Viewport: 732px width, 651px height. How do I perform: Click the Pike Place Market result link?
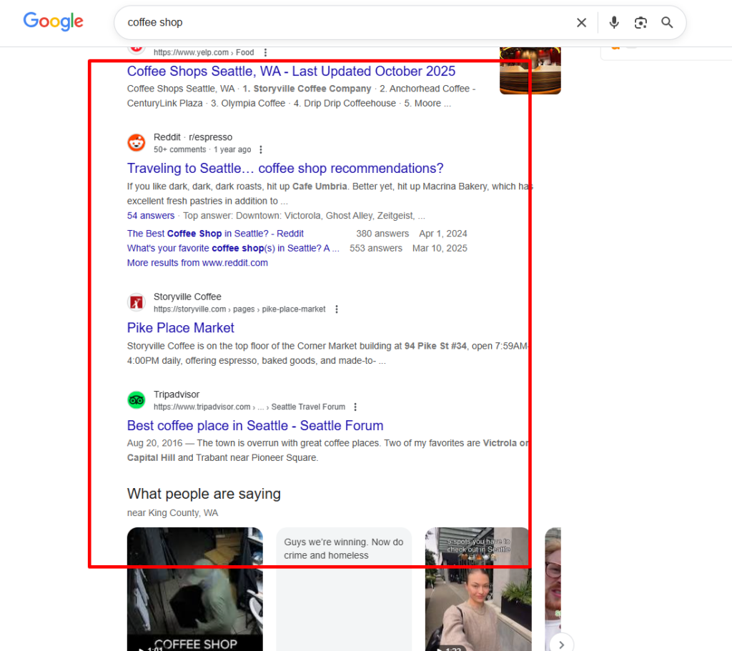pyautogui.click(x=180, y=328)
